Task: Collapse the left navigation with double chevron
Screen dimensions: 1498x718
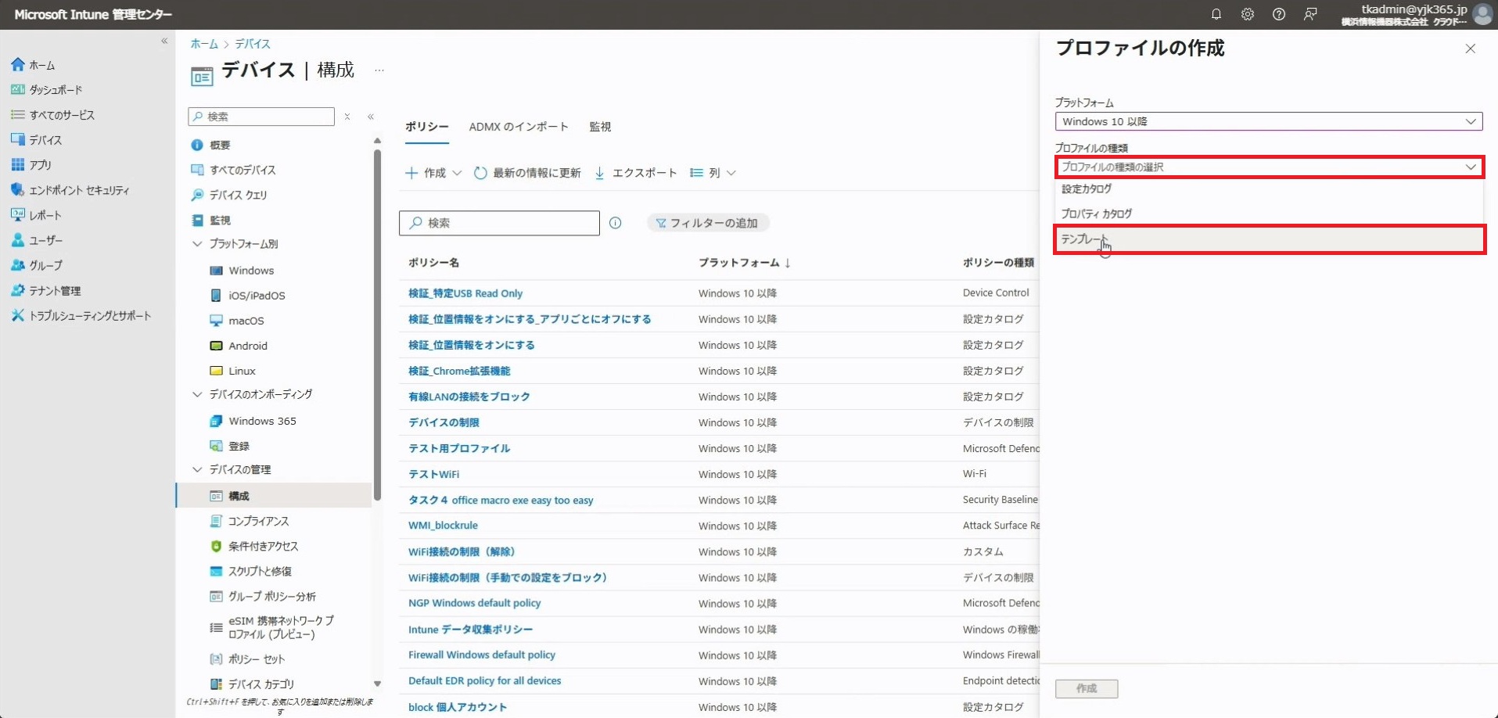Action: (x=164, y=41)
